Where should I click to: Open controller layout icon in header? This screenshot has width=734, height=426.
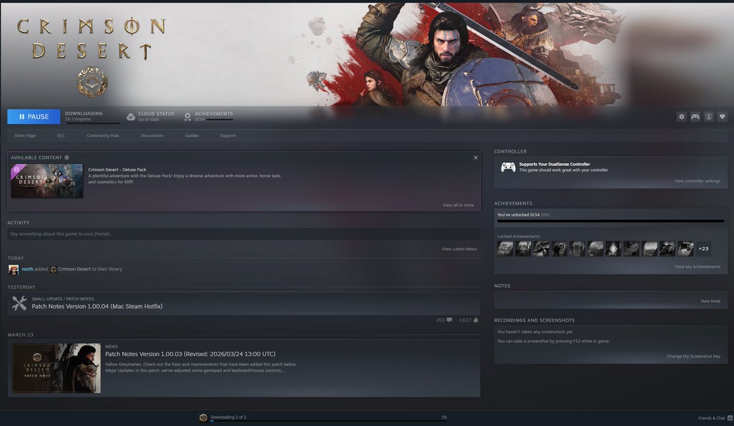tap(695, 117)
